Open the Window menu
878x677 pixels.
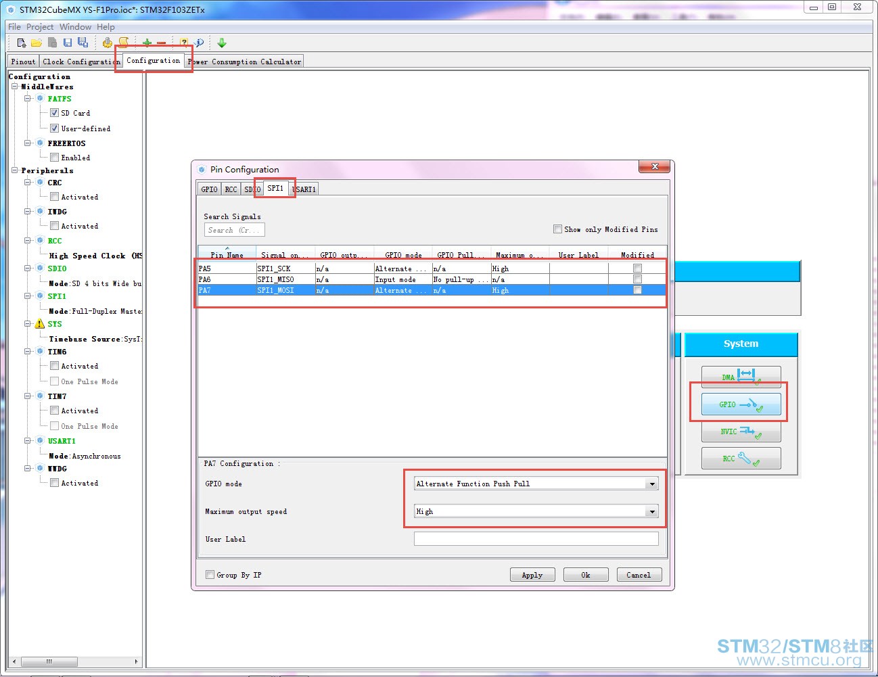tap(75, 27)
